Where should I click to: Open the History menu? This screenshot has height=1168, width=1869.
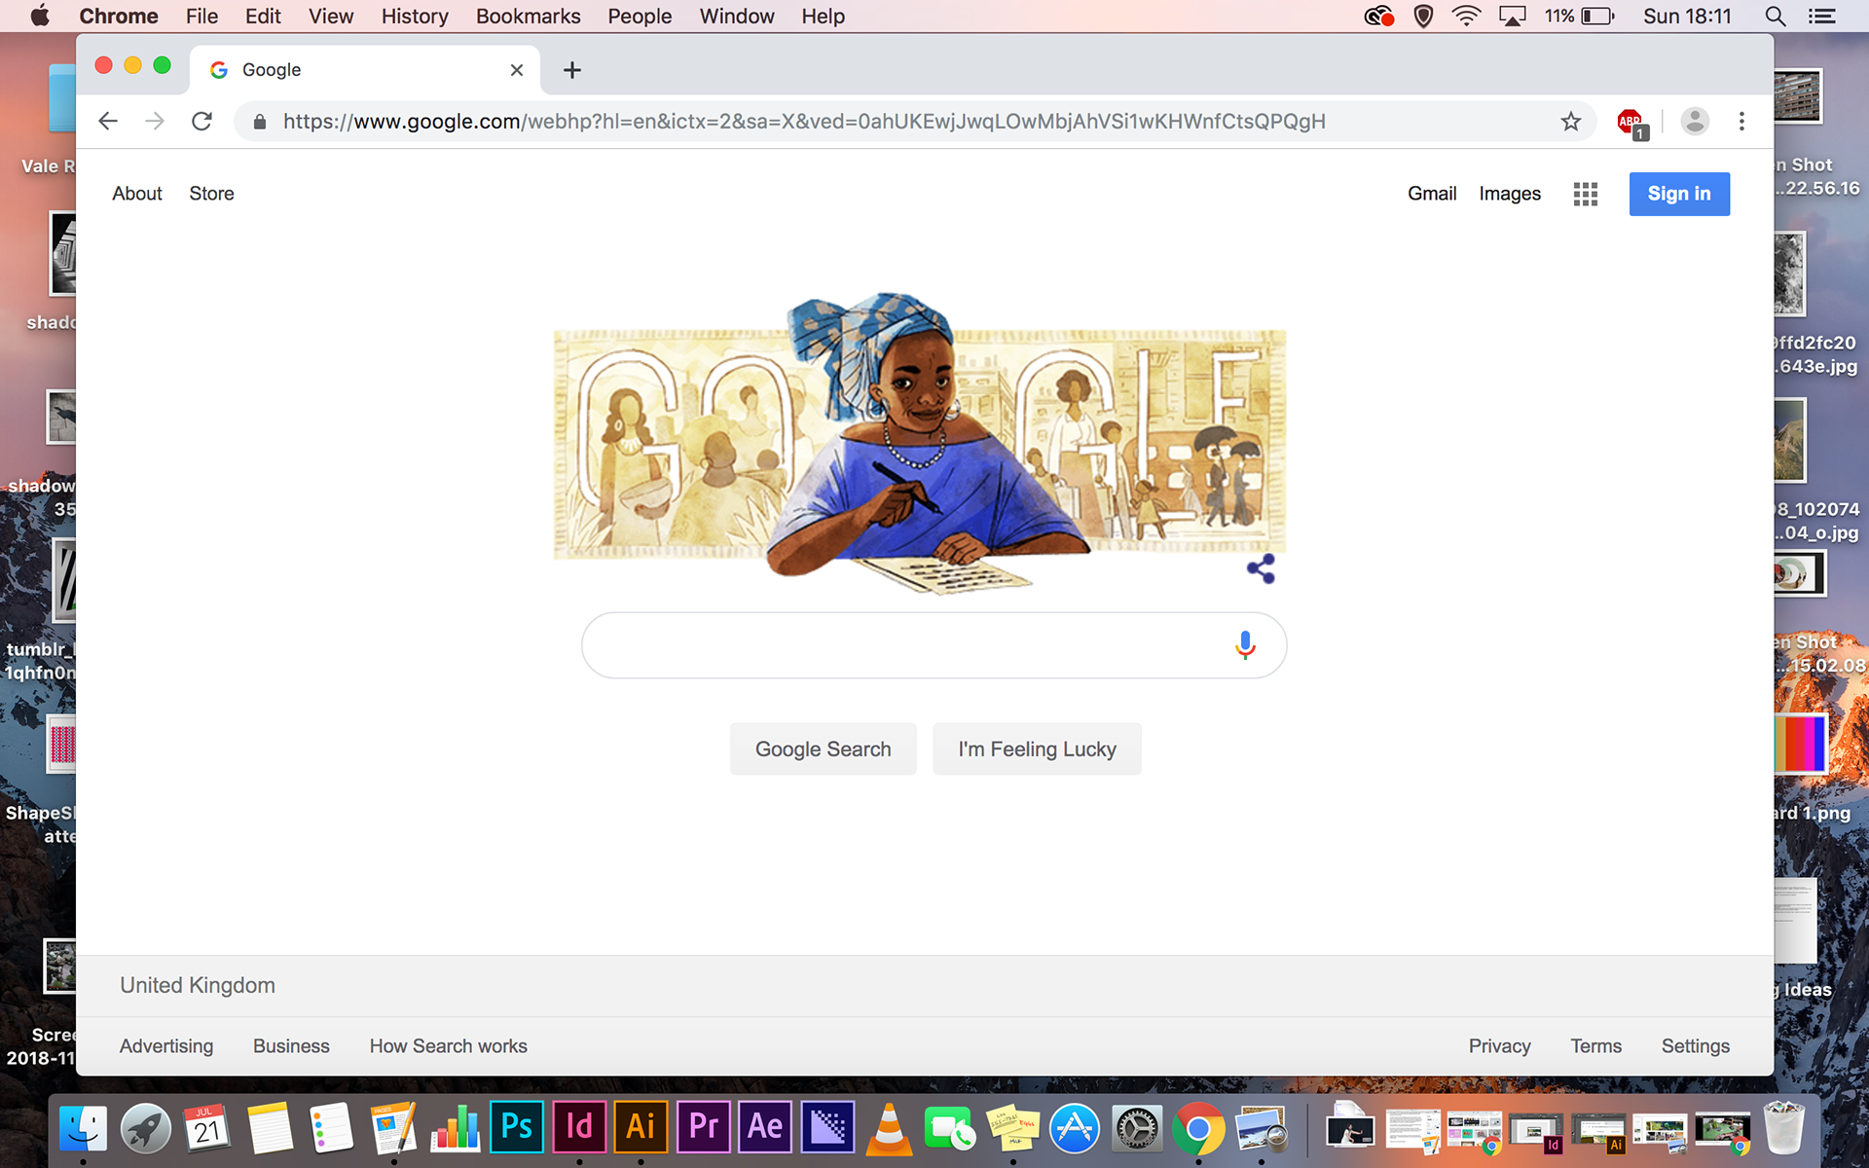[x=415, y=17]
